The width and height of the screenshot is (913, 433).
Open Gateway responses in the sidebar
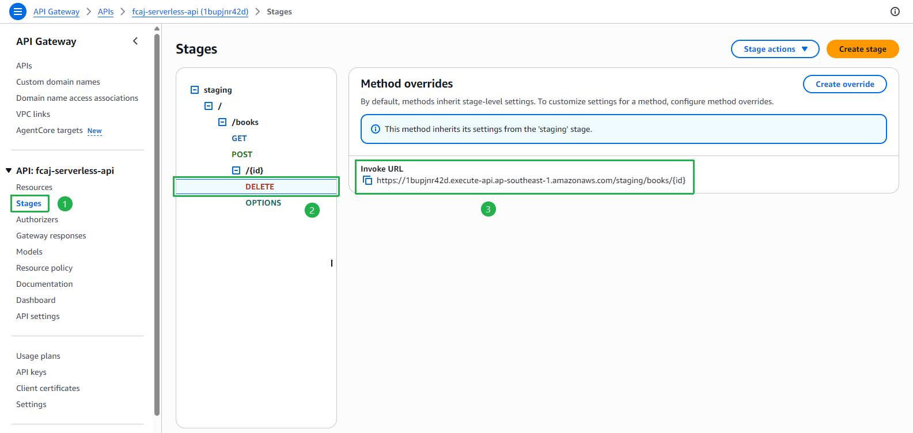(51, 236)
